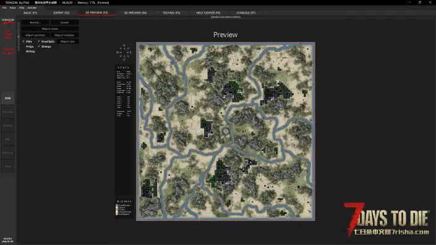The image size is (436, 245).
Task: Click the red Discord text link in sidebar
Action: (x=8, y=51)
